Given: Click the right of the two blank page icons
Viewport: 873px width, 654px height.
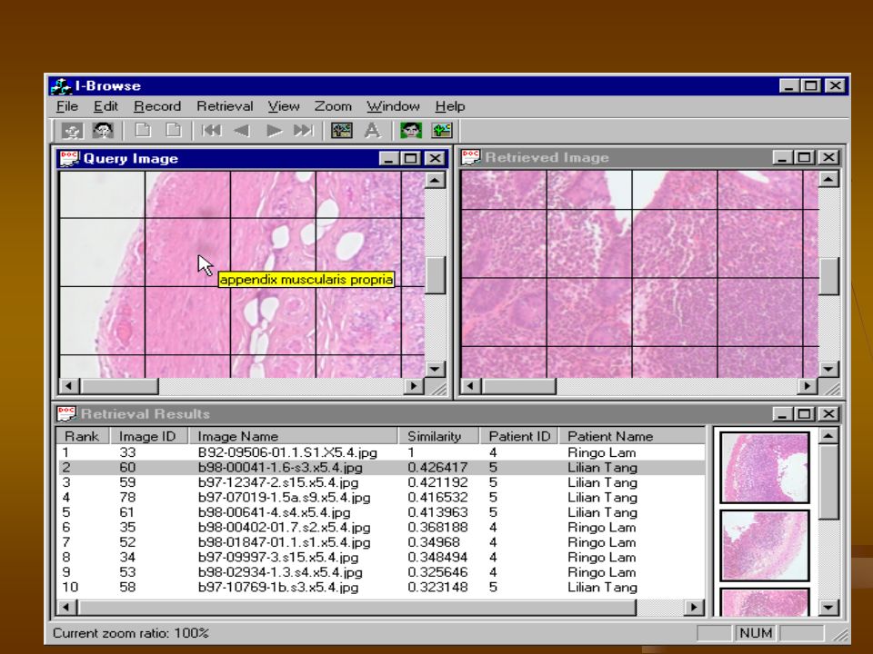Looking at the screenshot, I should tap(173, 131).
